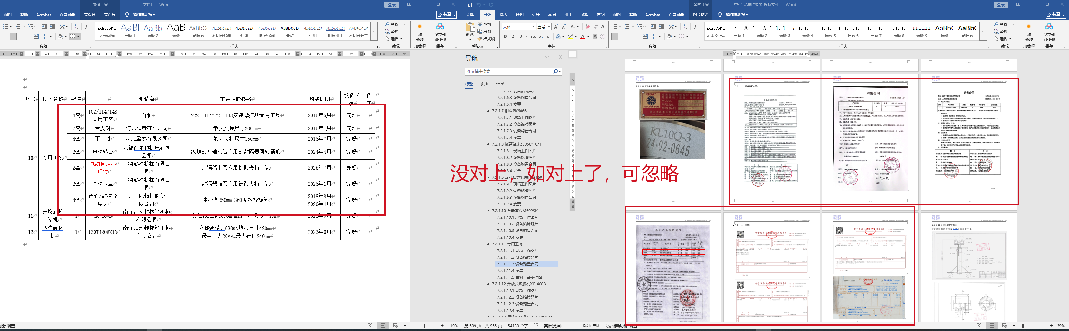The image size is (1069, 331).
Task: Open the 宋体 font name dropdown
Action: pyautogui.click(x=534, y=27)
